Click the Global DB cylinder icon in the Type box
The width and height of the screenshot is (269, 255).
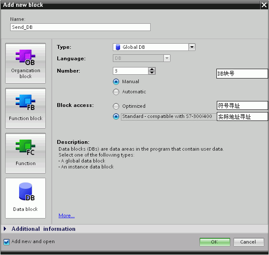tap(118, 47)
